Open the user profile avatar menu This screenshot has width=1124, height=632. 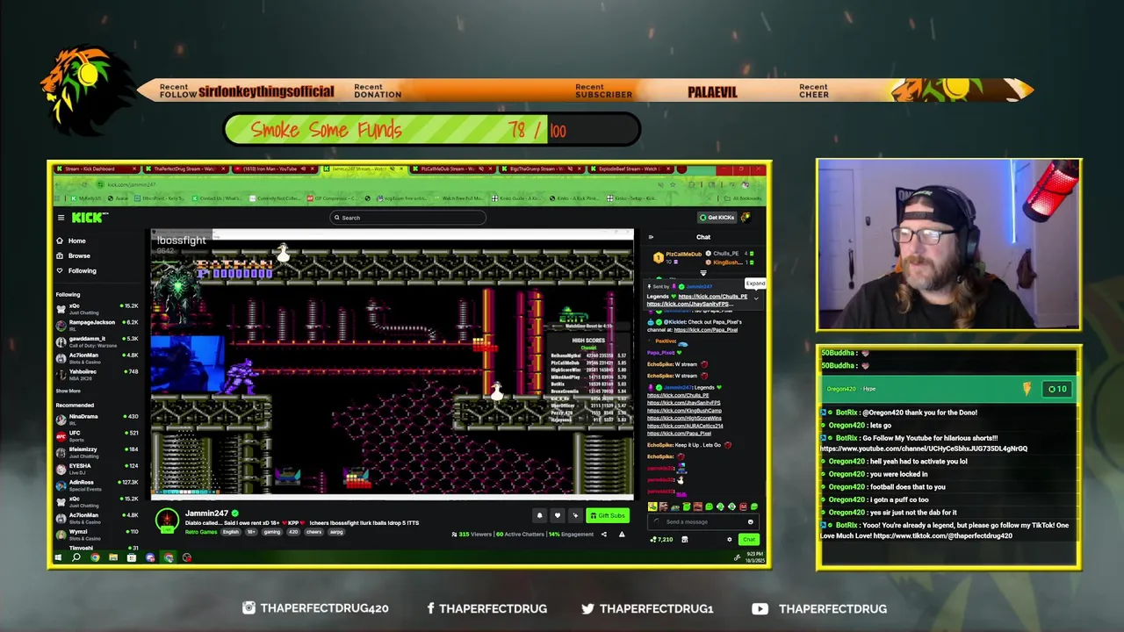point(746,218)
